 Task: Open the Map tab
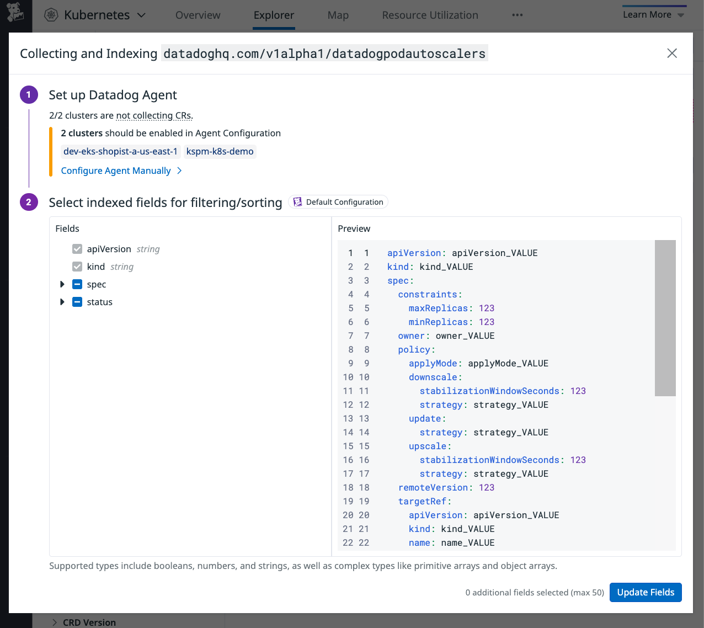338,15
